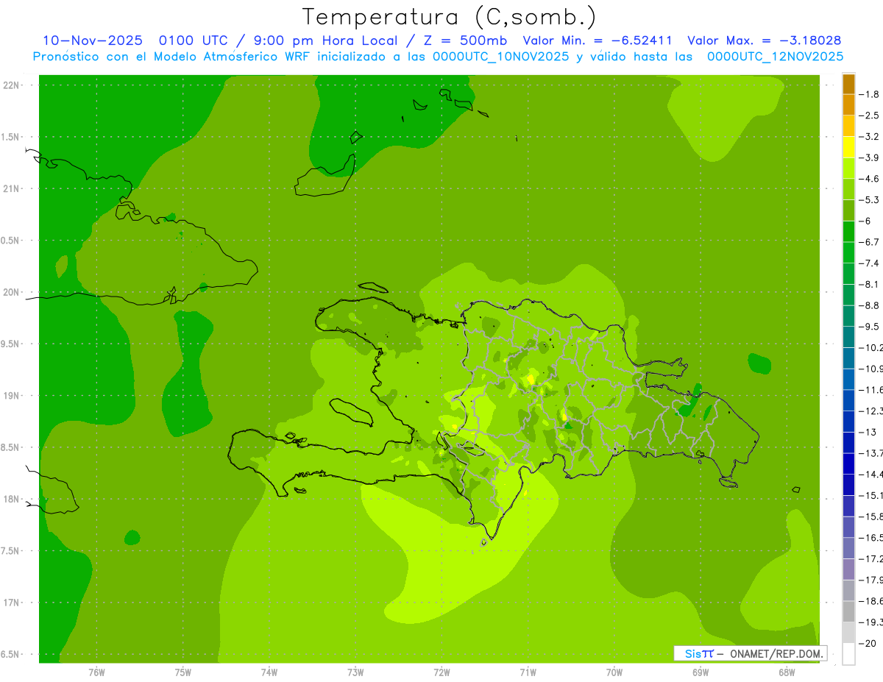
Task: Click the '19N' latitude label
Action: (x=11, y=395)
